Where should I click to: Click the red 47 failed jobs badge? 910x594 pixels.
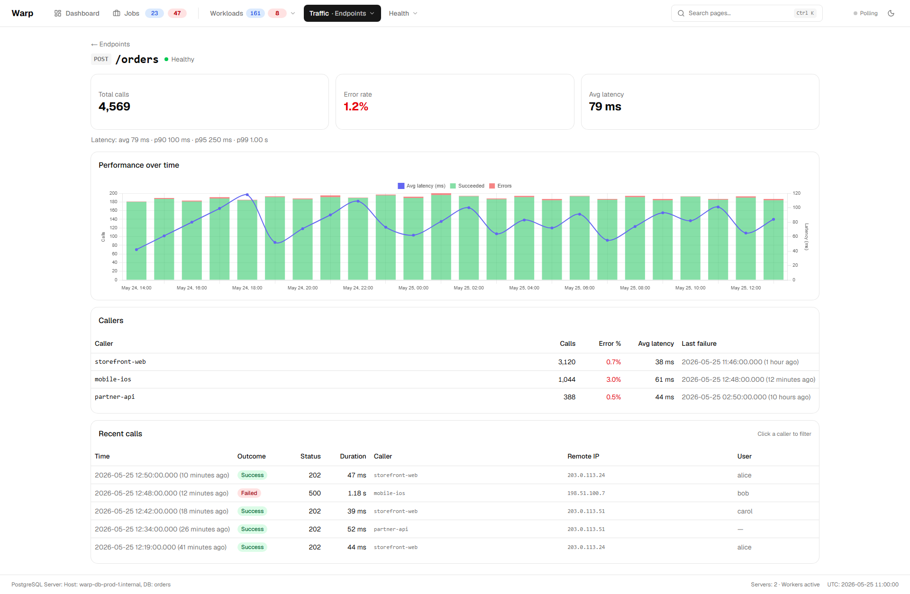click(x=177, y=13)
